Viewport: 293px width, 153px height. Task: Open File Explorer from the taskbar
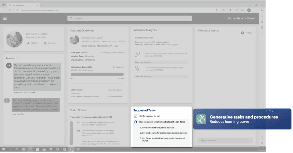(x=24, y=149)
